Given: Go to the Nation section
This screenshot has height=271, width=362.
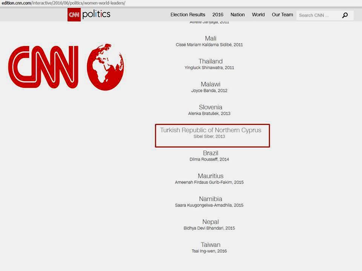Looking at the screenshot, I should (x=238, y=15).
